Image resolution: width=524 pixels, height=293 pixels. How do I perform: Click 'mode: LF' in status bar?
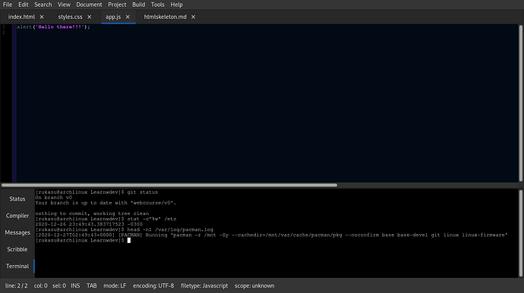click(115, 285)
